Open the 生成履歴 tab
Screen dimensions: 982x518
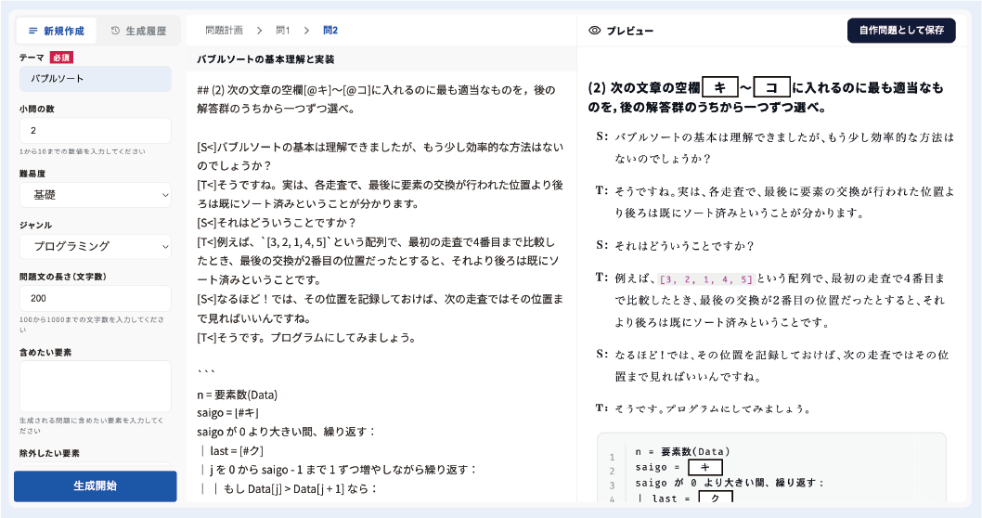pos(138,31)
